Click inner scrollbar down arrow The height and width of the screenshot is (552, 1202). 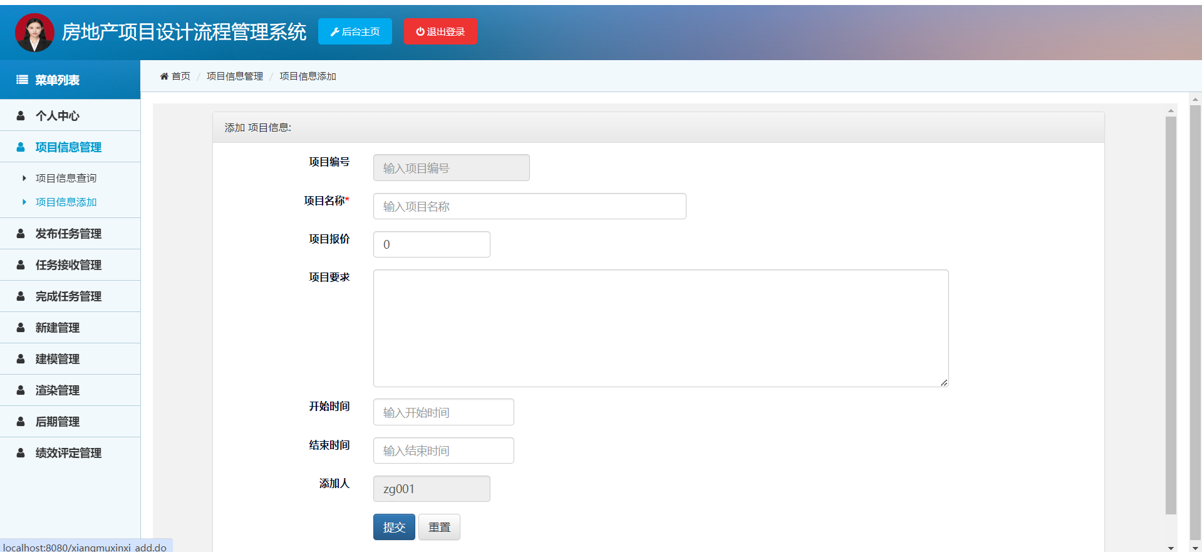pyautogui.click(x=1171, y=547)
